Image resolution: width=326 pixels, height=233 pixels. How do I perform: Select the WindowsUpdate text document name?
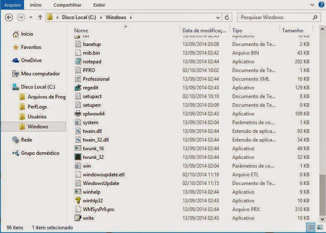click(x=101, y=183)
